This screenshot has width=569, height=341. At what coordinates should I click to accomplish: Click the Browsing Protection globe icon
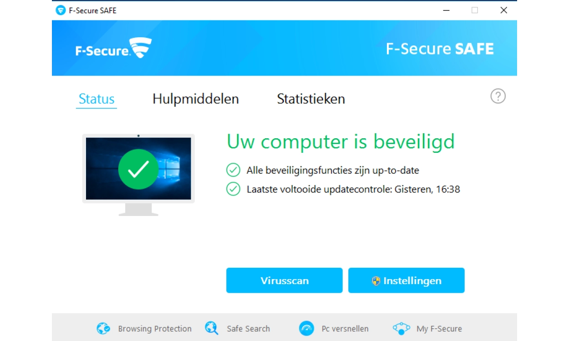pos(103,328)
